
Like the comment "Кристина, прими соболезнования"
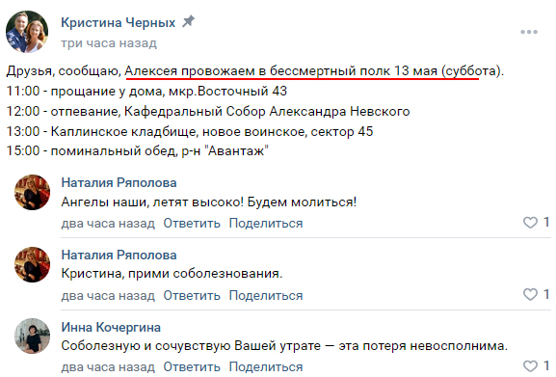pyautogui.click(x=531, y=294)
